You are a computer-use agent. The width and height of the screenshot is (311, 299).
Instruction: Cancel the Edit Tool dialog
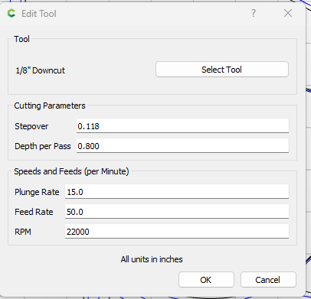[268, 280]
